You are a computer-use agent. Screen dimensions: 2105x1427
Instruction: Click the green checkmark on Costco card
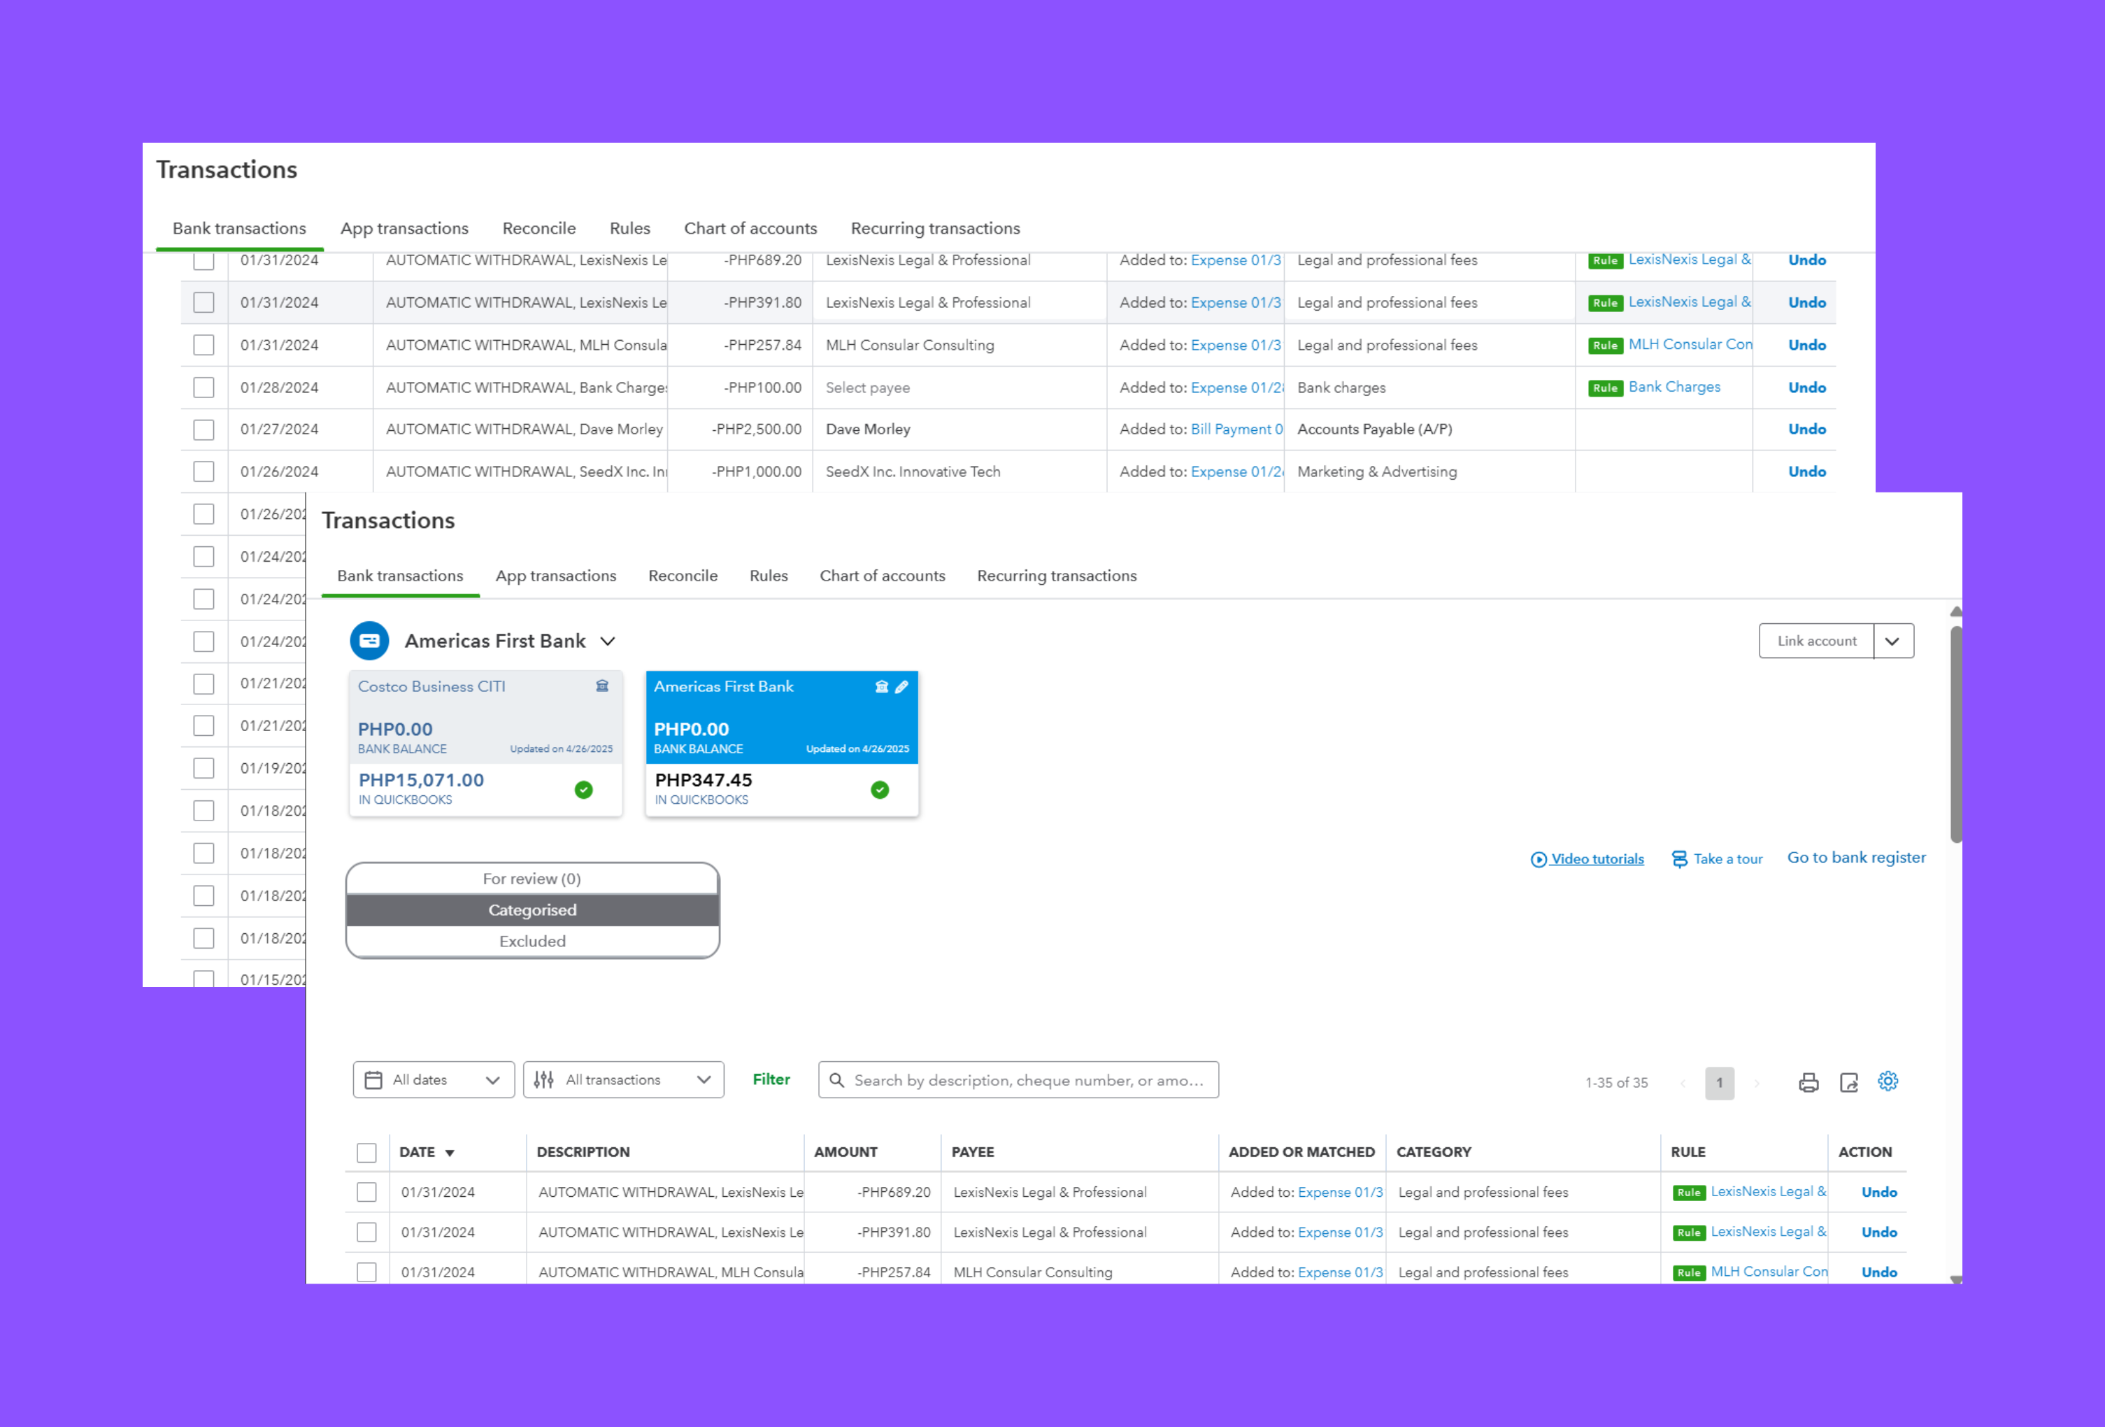coord(583,790)
